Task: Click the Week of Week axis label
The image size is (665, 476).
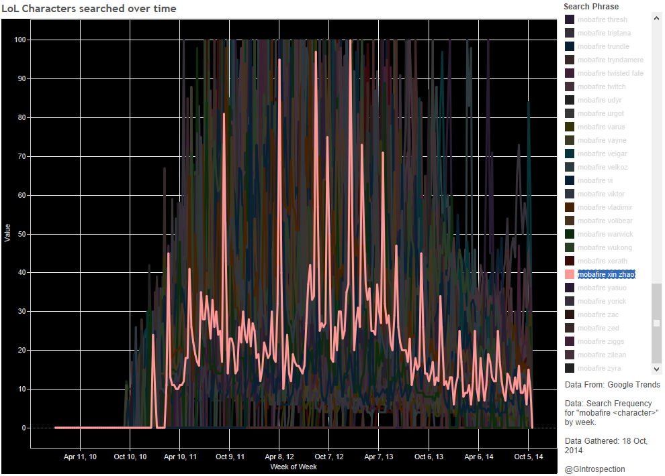Action: 294,467
